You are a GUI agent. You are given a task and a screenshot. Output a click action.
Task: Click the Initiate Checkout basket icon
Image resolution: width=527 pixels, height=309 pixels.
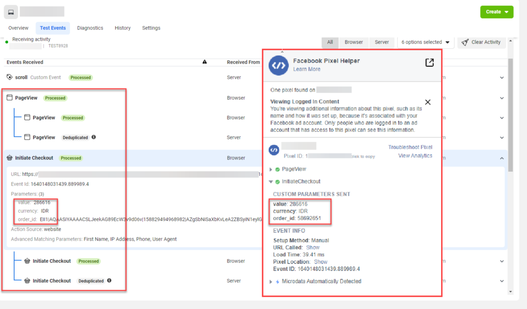(9, 158)
